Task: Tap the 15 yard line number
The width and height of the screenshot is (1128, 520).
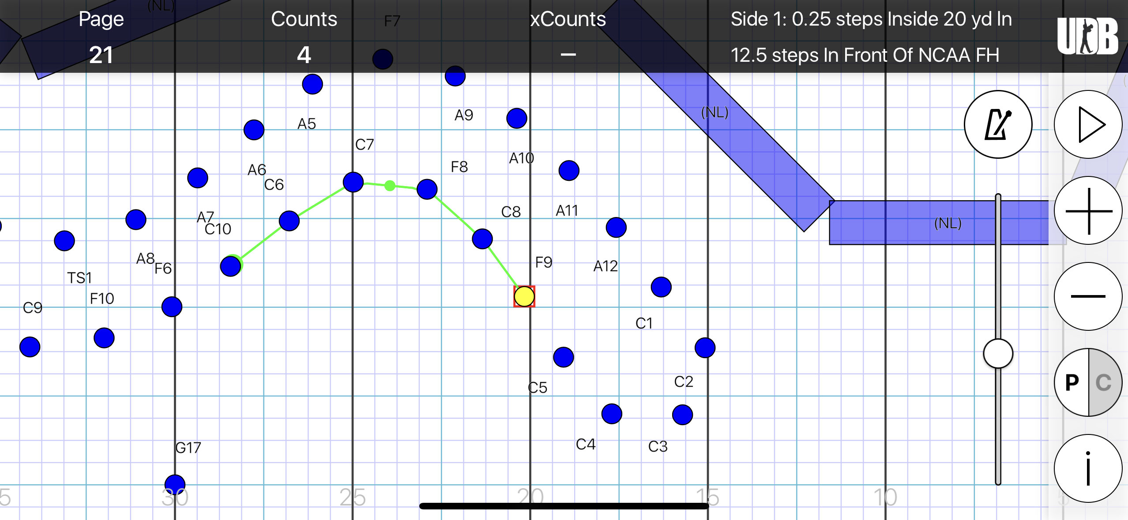Action: (708, 498)
